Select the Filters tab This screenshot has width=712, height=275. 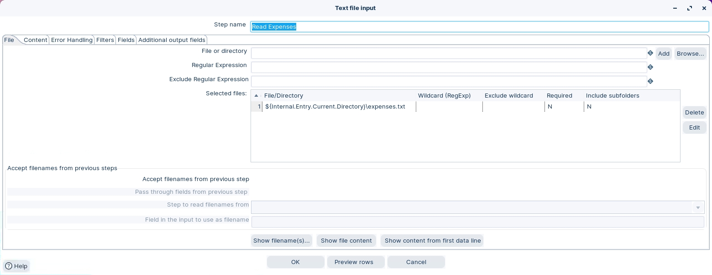pyautogui.click(x=105, y=40)
